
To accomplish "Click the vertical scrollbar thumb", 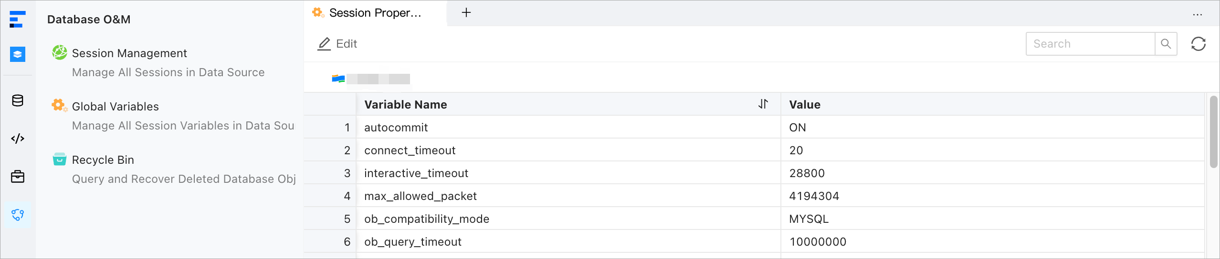I will click(1213, 132).
